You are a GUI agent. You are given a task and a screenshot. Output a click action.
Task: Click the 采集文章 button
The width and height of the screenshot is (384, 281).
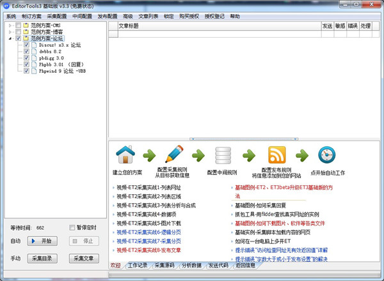pyautogui.click(x=84, y=259)
